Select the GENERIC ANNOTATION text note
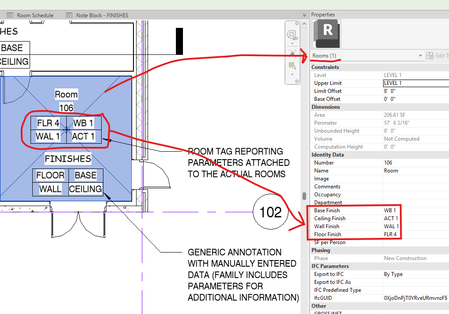449x314 pixels. 243,275
